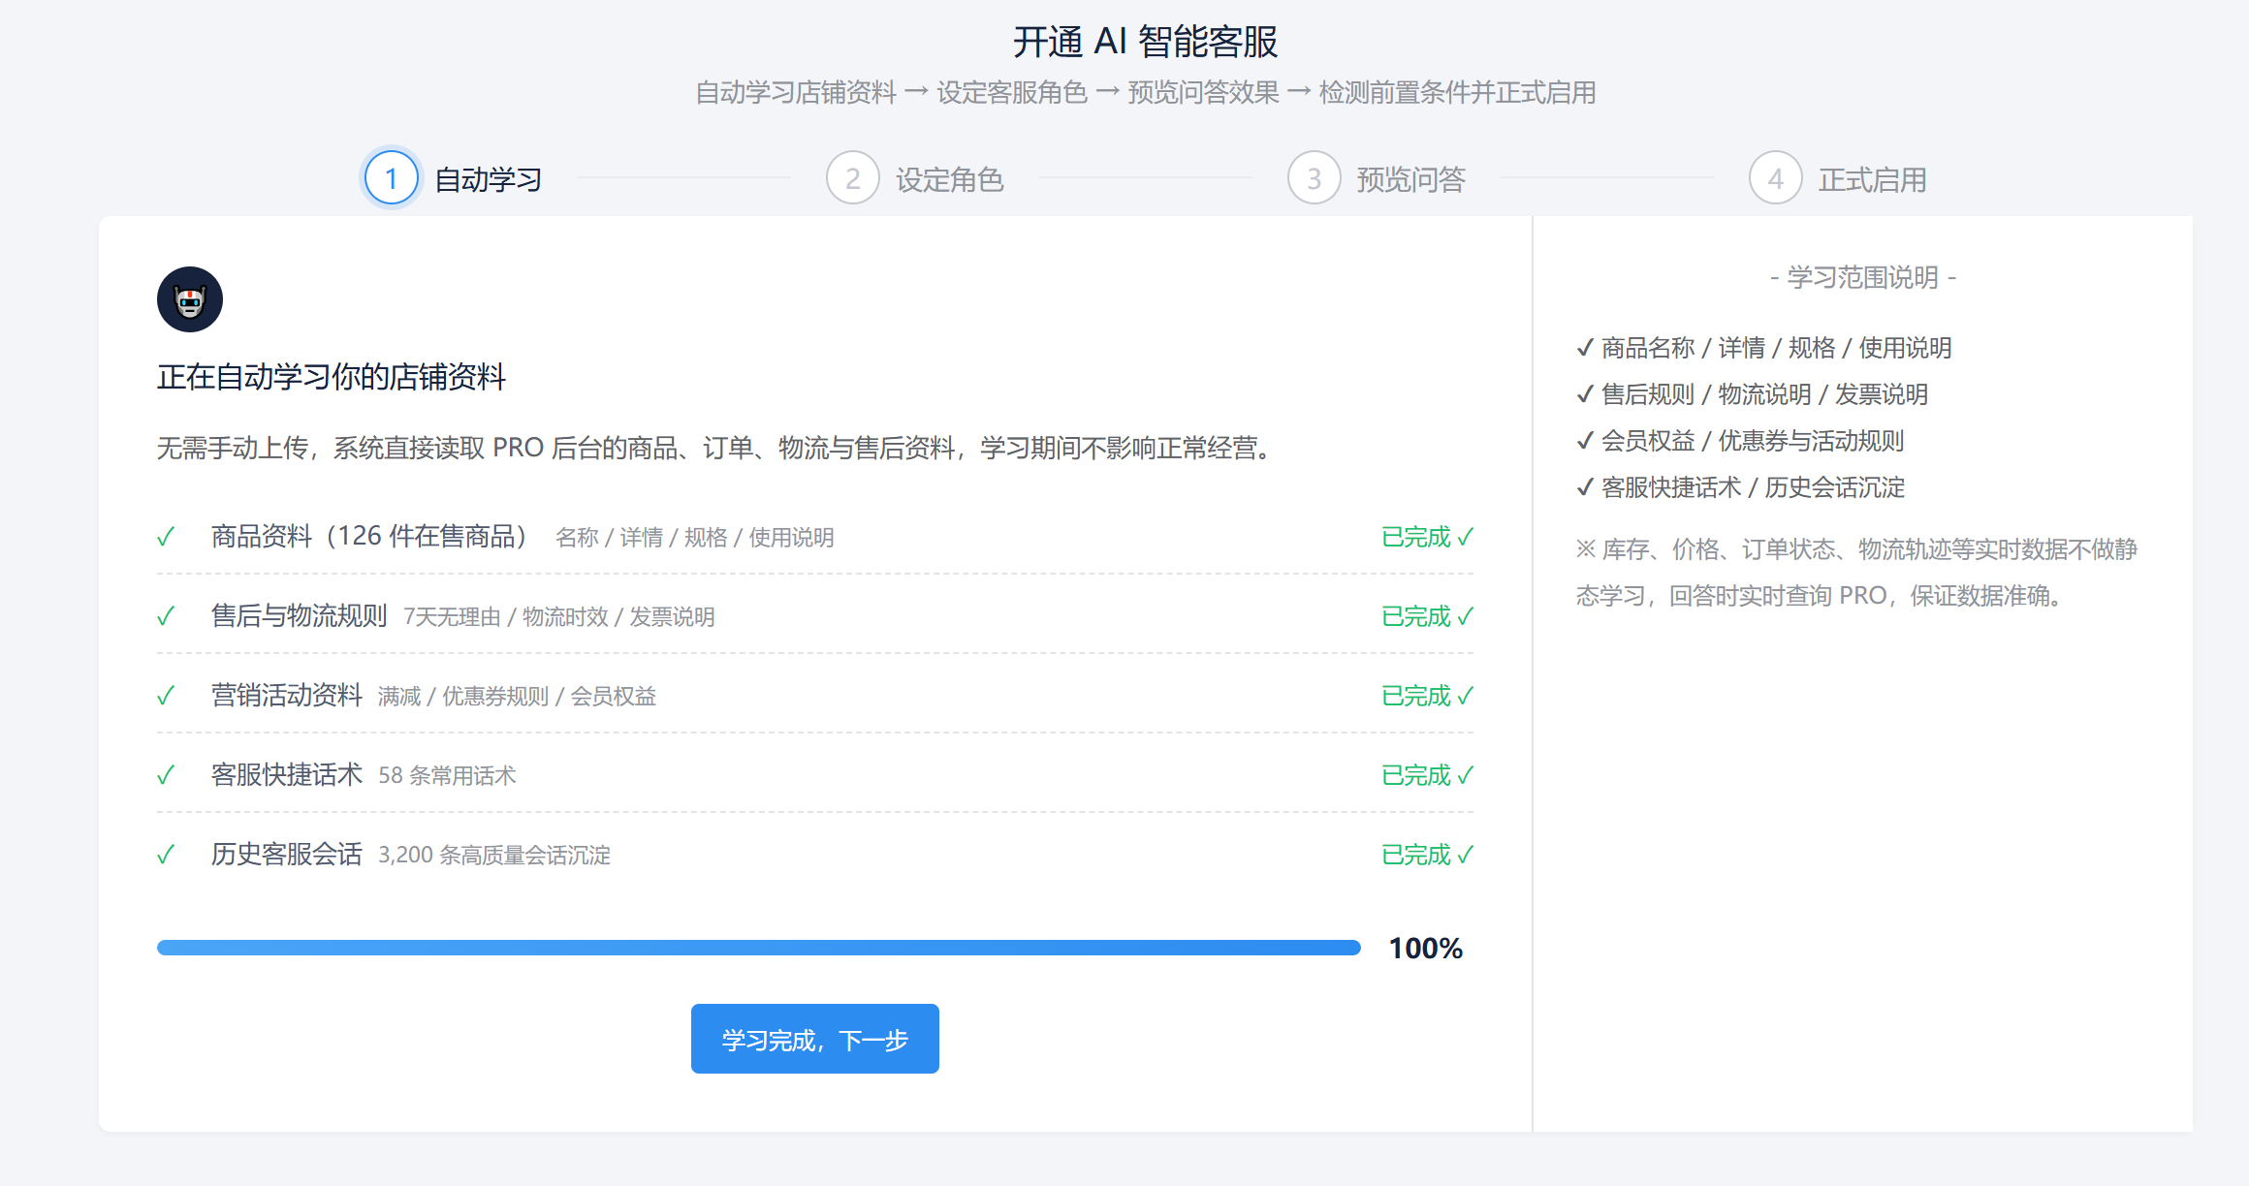Click the step 2 circle for 设定角色

click(x=853, y=178)
